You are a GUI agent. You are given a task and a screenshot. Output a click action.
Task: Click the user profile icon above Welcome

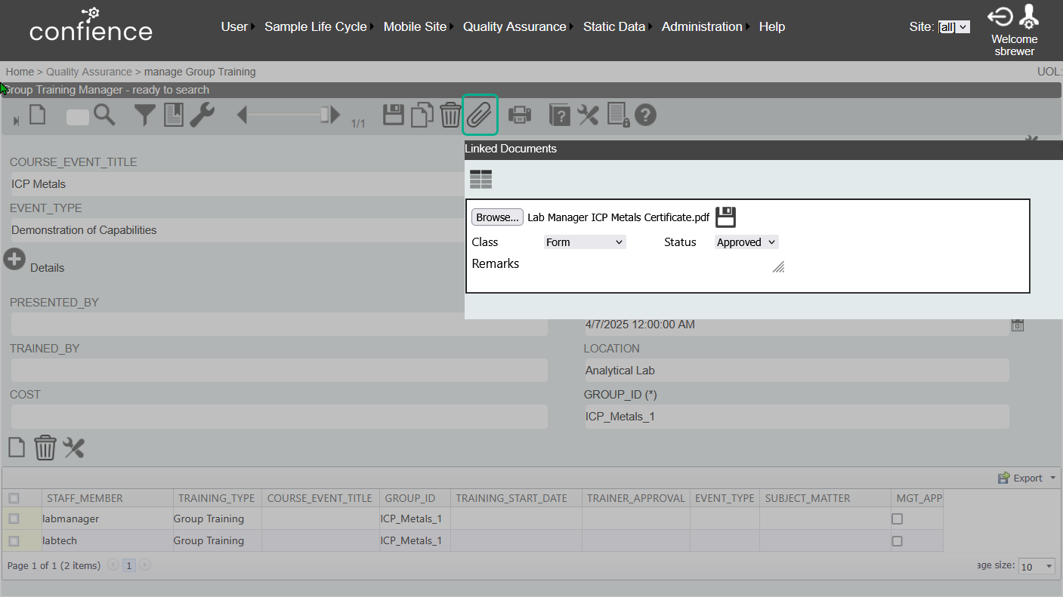(x=1029, y=15)
